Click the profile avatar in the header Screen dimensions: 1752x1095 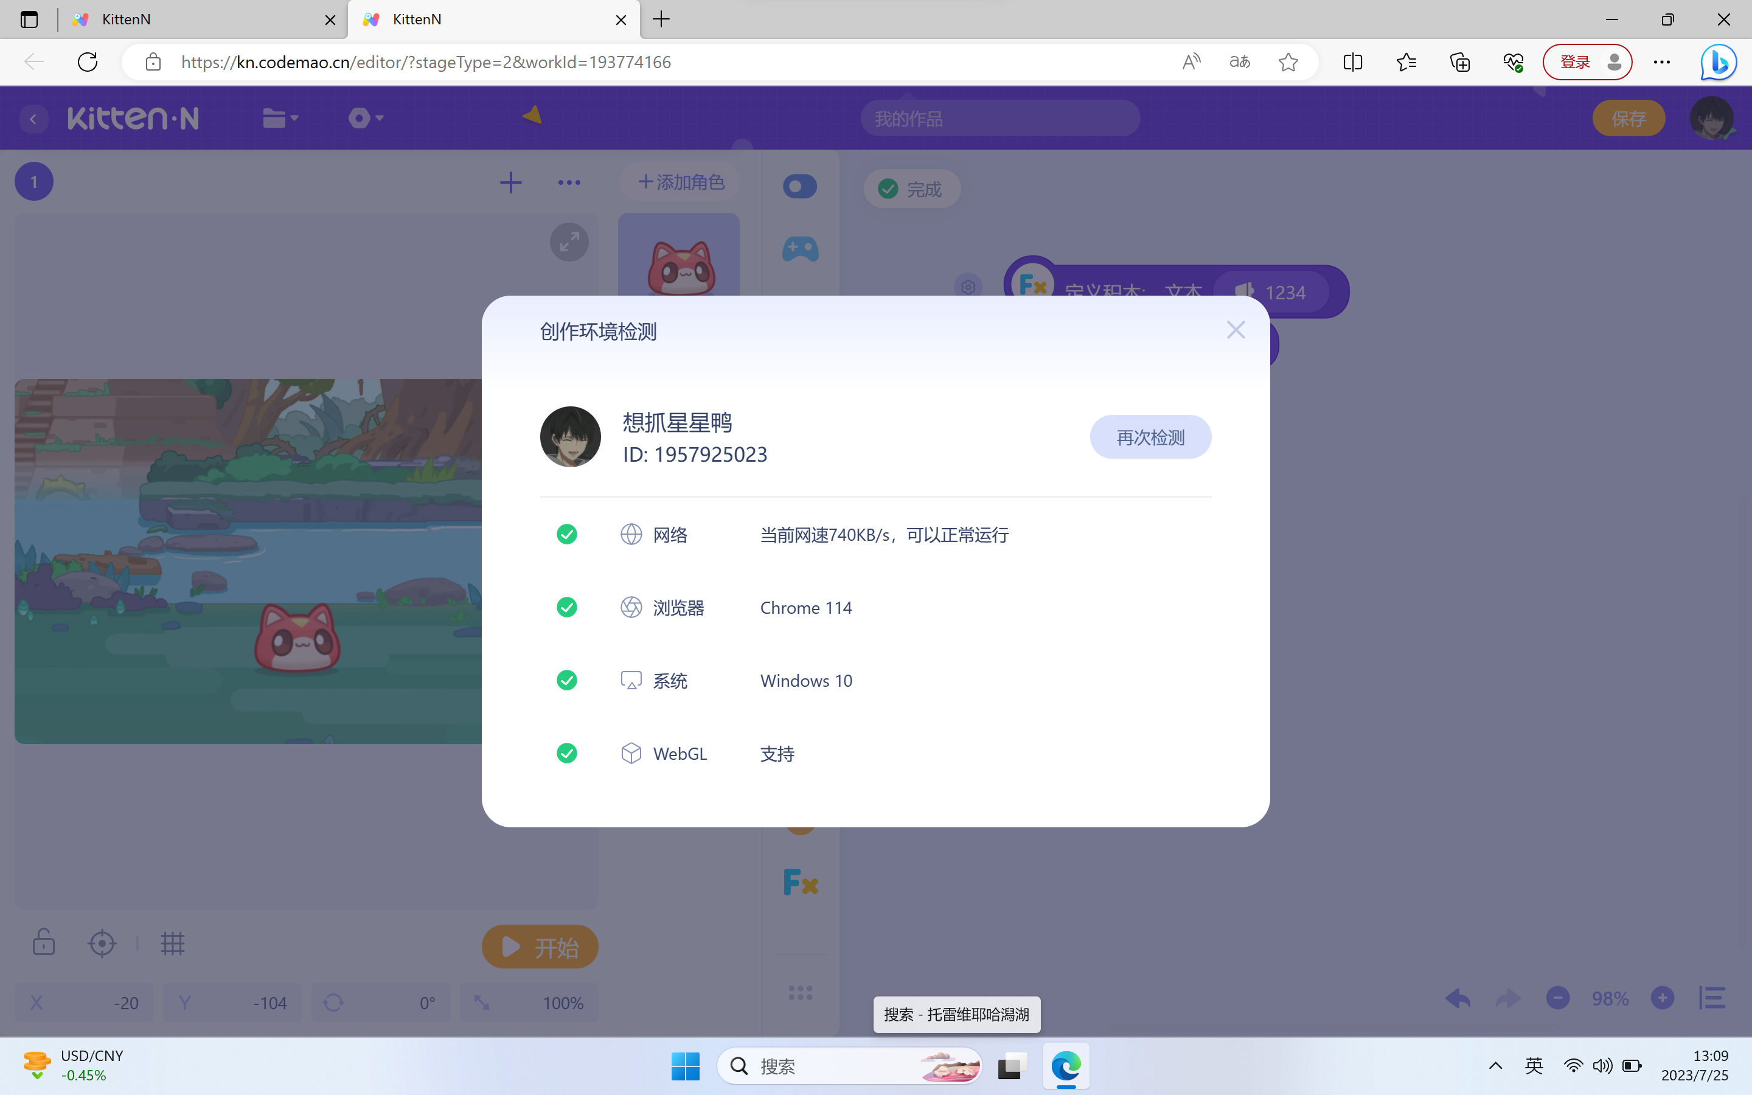(1711, 118)
